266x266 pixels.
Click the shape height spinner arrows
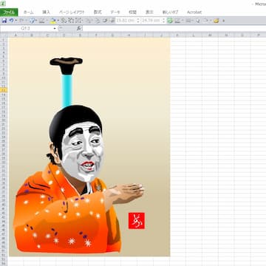tap(138, 21)
